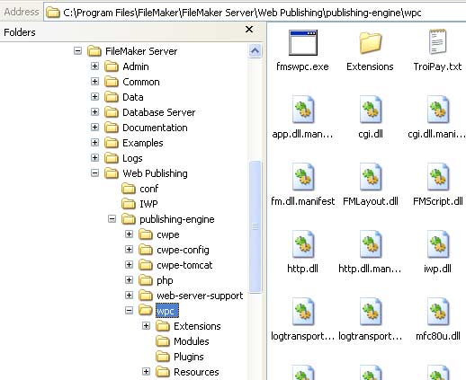Select the cwpe-tomcat tree label
This screenshot has height=380, width=466.
pyautogui.click(x=184, y=265)
